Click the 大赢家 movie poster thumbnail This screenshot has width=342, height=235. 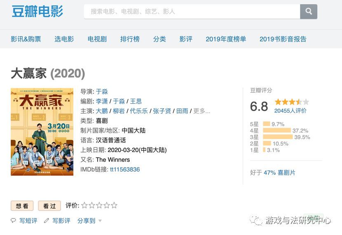[42, 132]
